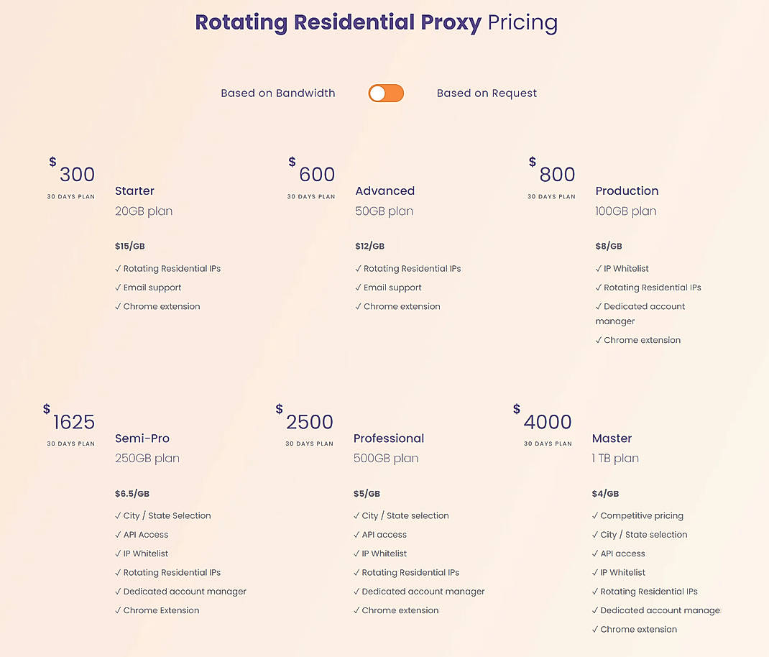Screen dimensions: 769x657
Task: Click the orange slider knob on the pricing toggle
Action: 379,93
